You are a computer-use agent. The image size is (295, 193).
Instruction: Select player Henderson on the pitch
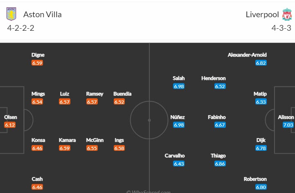click(x=213, y=78)
